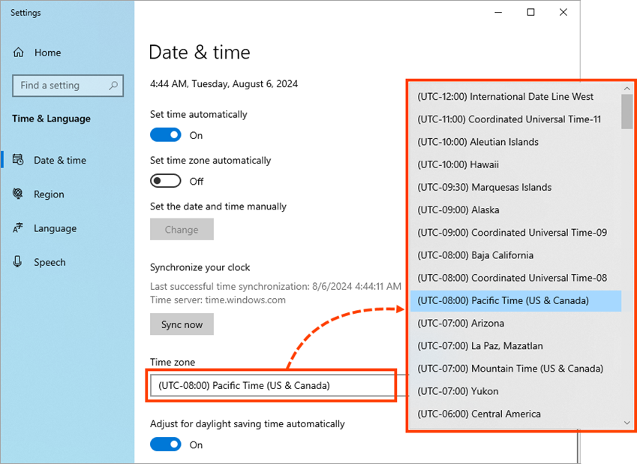637x464 pixels.
Task: Minimize the Settings window
Action: tap(498, 13)
